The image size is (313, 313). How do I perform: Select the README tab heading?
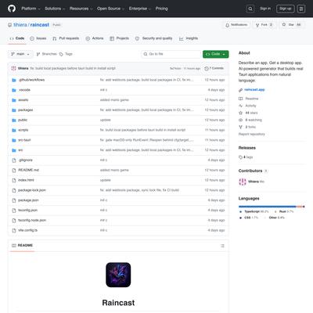pyautogui.click(x=23, y=246)
